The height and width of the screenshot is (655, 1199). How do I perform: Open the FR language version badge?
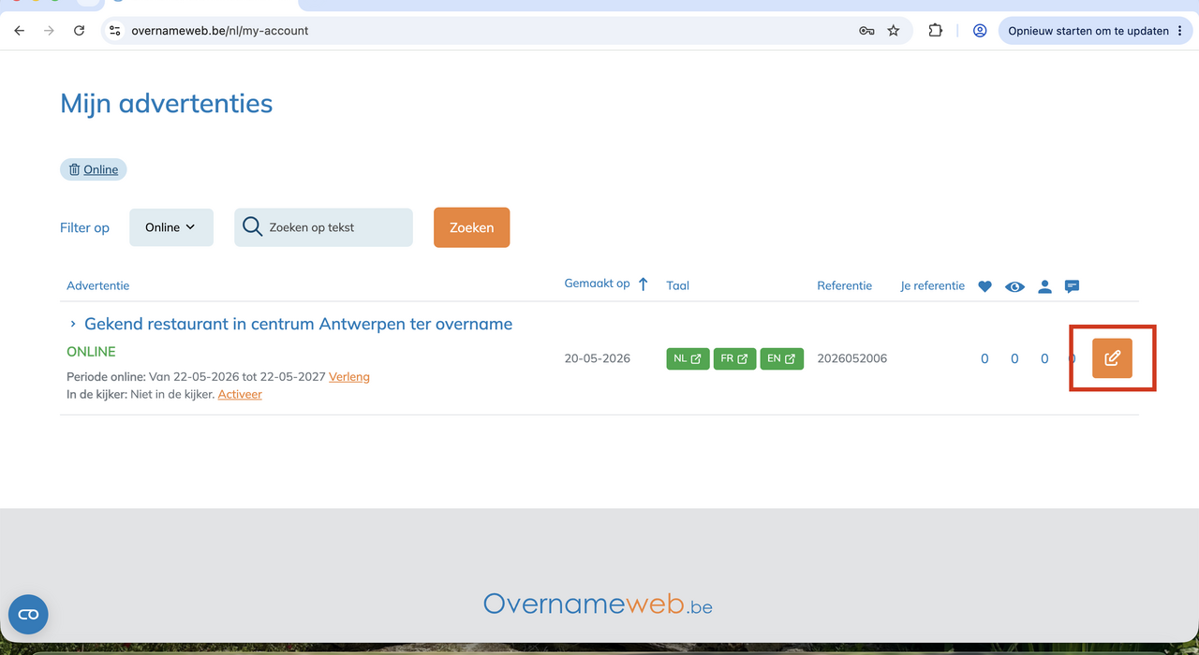[734, 358]
